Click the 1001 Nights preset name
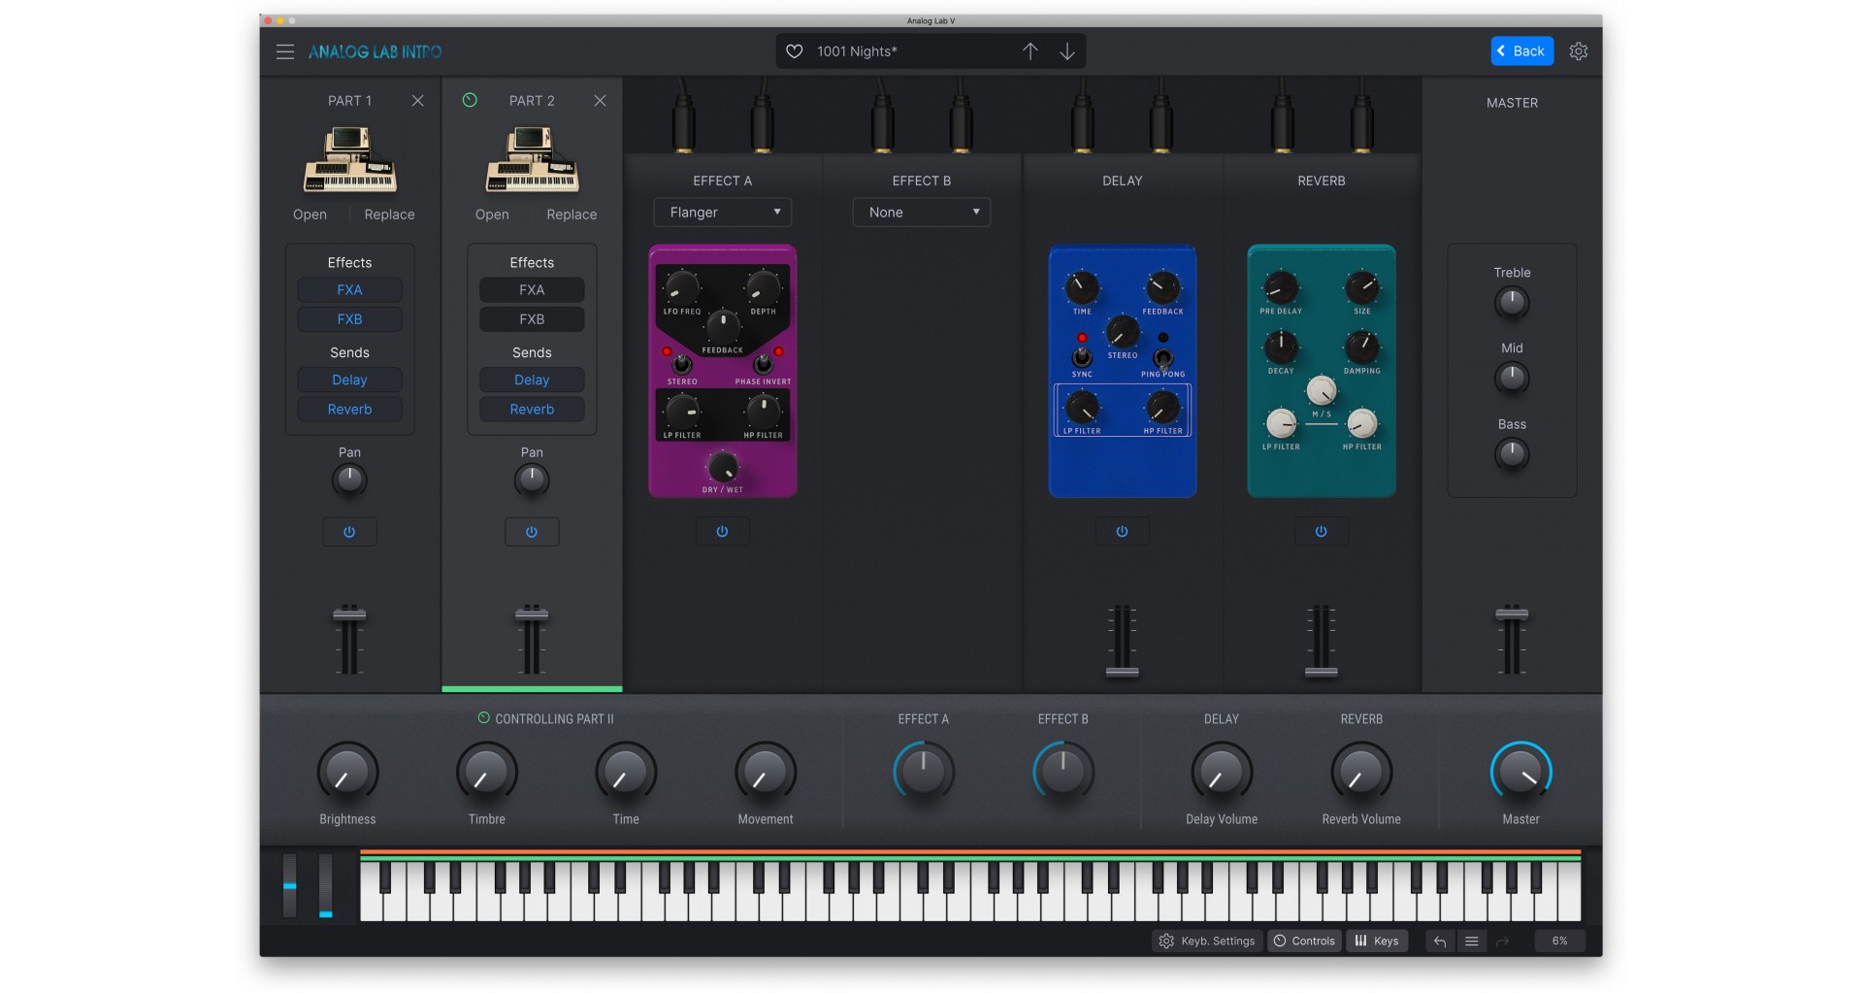1863x993 pixels. pyautogui.click(x=857, y=51)
